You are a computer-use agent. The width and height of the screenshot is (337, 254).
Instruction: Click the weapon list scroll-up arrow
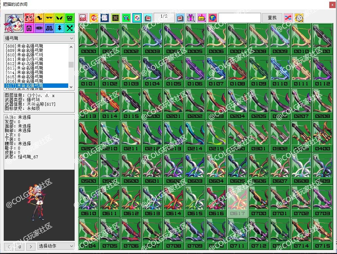point(71,47)
